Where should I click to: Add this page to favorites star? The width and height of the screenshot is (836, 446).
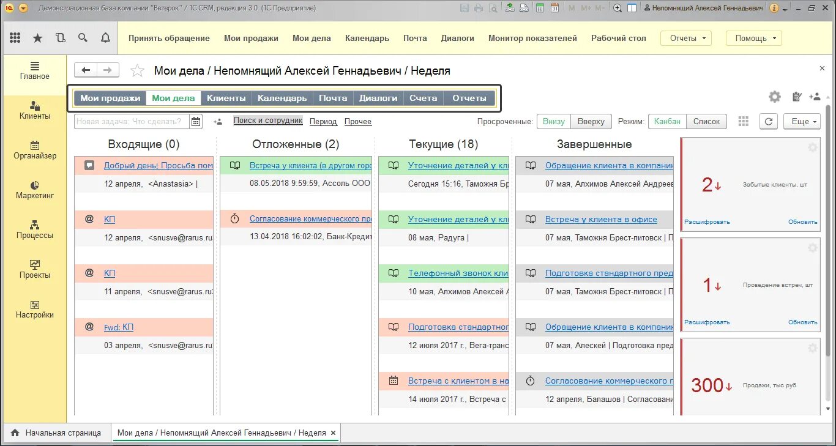[x=138, y=71]
